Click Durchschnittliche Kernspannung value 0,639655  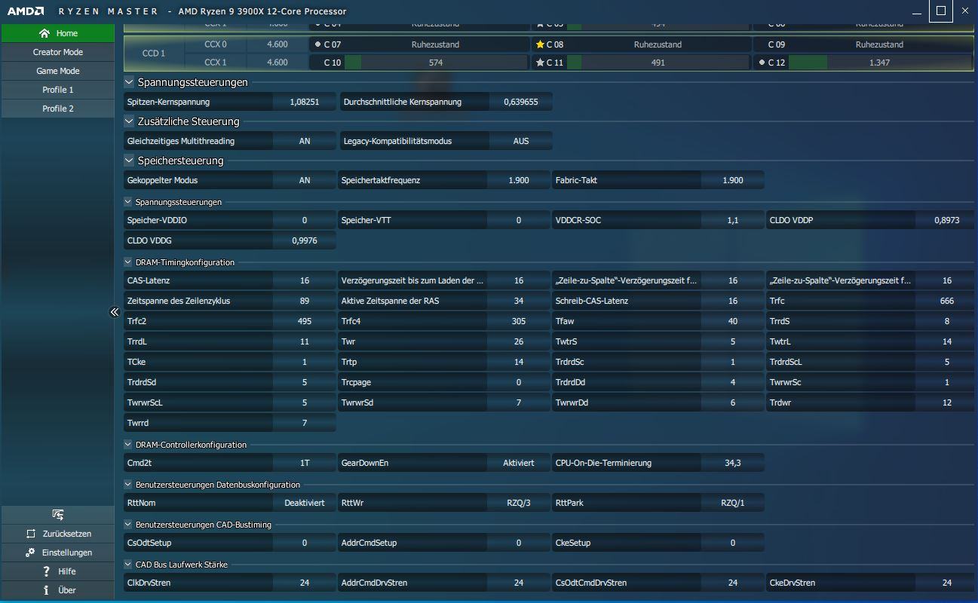click(x=521, y=102)
